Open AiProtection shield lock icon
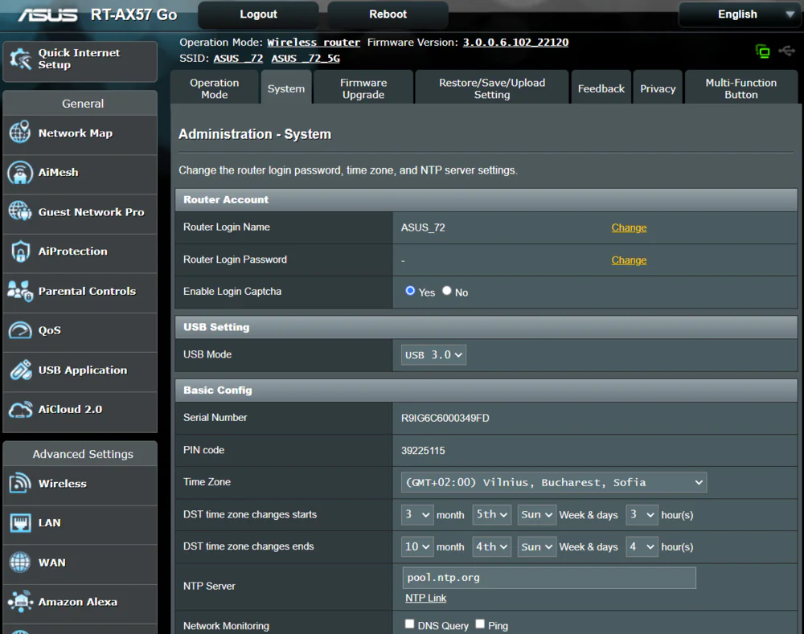804x634 pixels. click(20, 252)
